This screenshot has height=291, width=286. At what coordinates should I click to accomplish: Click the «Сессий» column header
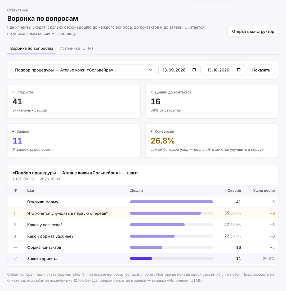(x=234, y=191)
